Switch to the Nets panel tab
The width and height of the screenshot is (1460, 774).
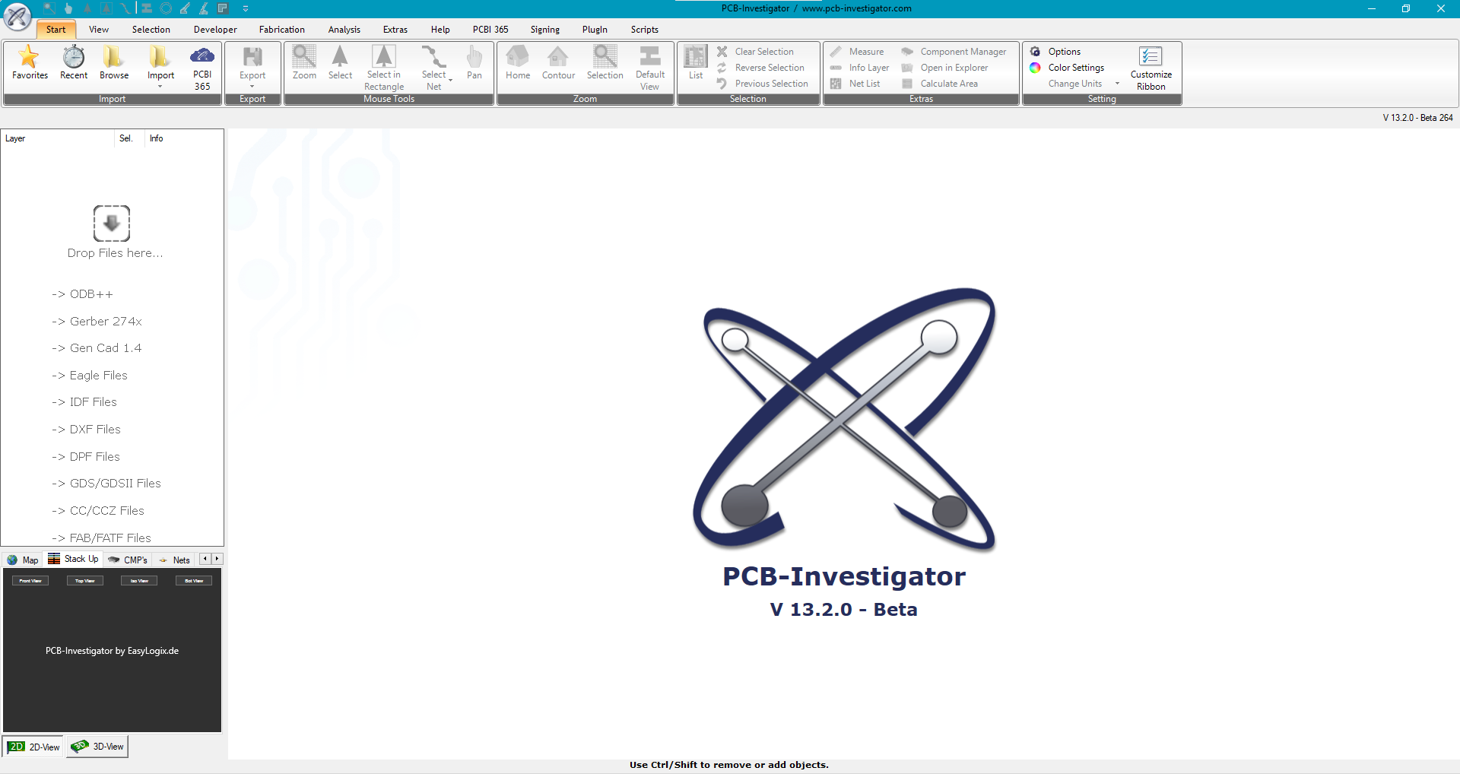174,560
